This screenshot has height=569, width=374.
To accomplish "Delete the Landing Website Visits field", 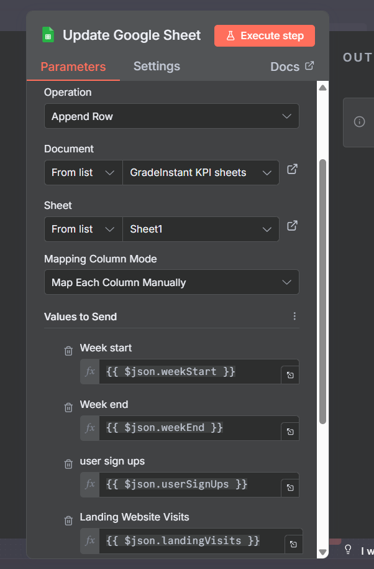I will point(68,520).
